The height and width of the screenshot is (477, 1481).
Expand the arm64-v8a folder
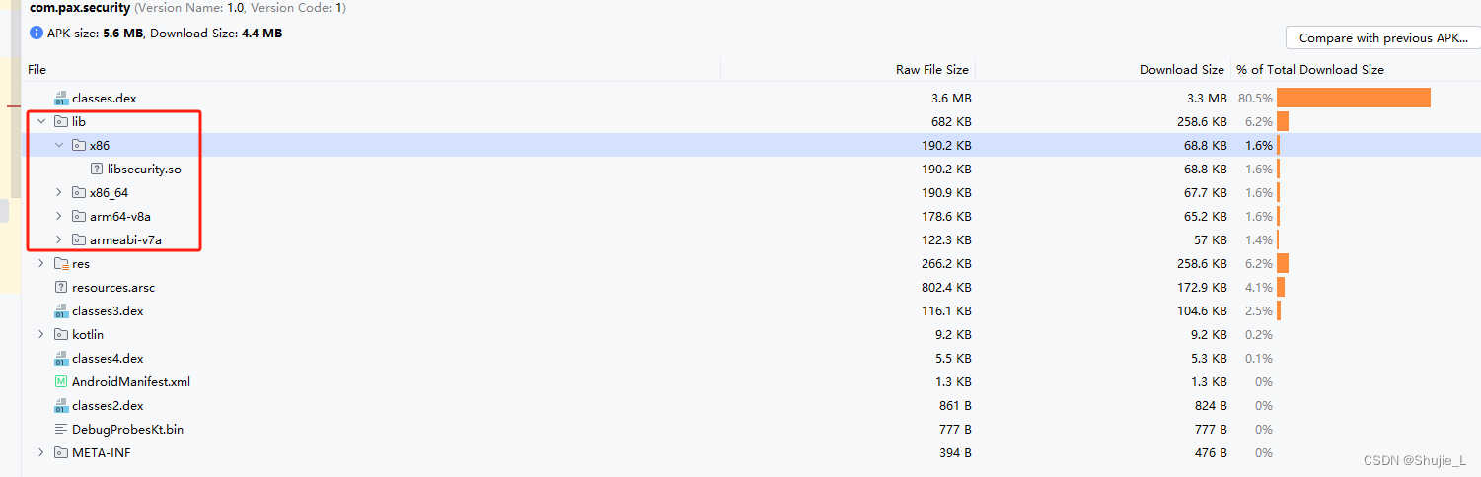click(x=59, y=217)
